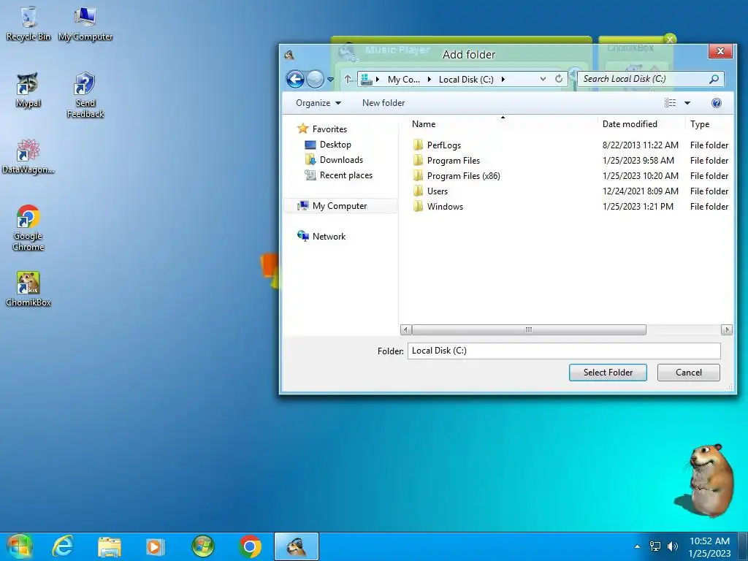This screenshot has width=748, height=561.
Task: Click the Back arrow in Add folder dialog
Action: pyautogui.click(x=295, y=79)
